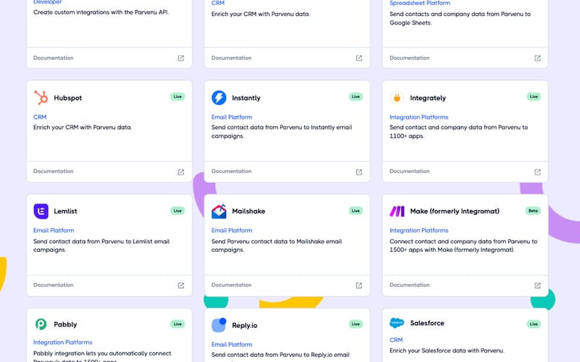Click the Integrately logo icon
Viewport: 580px width, 362px height.
pyautogui.click(x=397, y=98)
